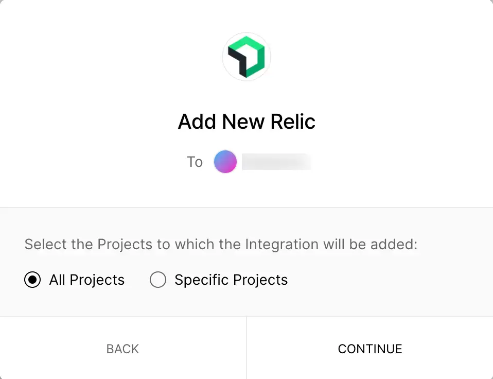
Task: Choose the Specific Projects radio button
Action: (158, 280)
